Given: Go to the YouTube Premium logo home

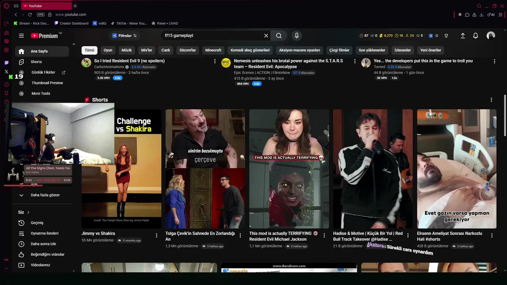Looking at the screenshot, I should click(44, 36).
